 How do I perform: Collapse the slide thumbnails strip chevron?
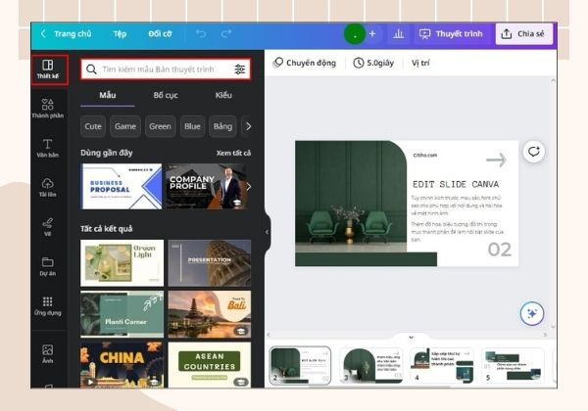click(411, 338)
